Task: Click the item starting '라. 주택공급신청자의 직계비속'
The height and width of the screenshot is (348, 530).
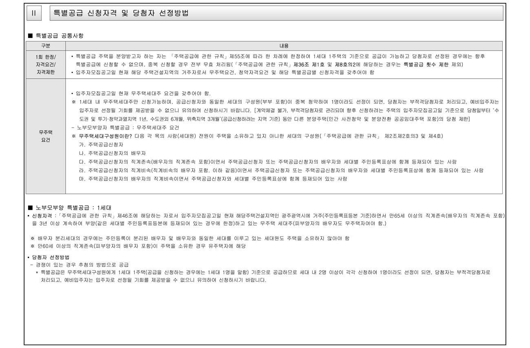Action: (281, 170)
